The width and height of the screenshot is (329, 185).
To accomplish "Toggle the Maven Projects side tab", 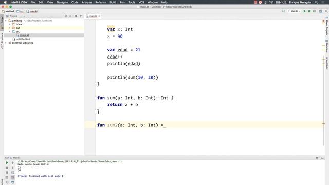I will pos(327,26).
